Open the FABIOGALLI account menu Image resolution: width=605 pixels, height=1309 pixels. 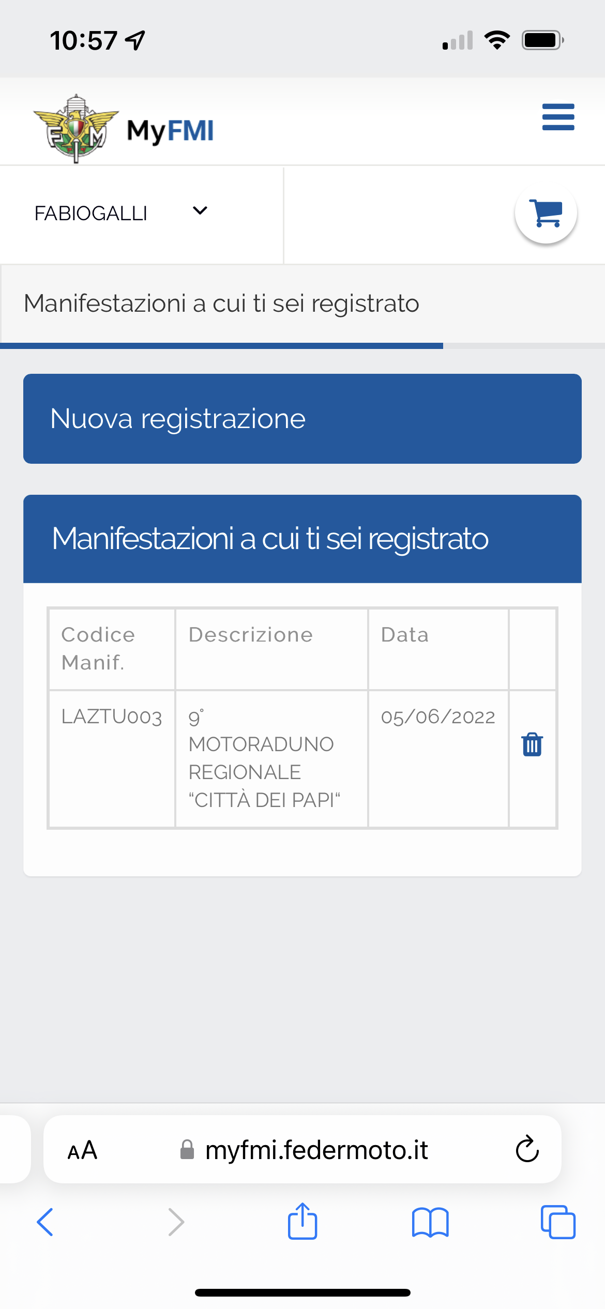121,213
